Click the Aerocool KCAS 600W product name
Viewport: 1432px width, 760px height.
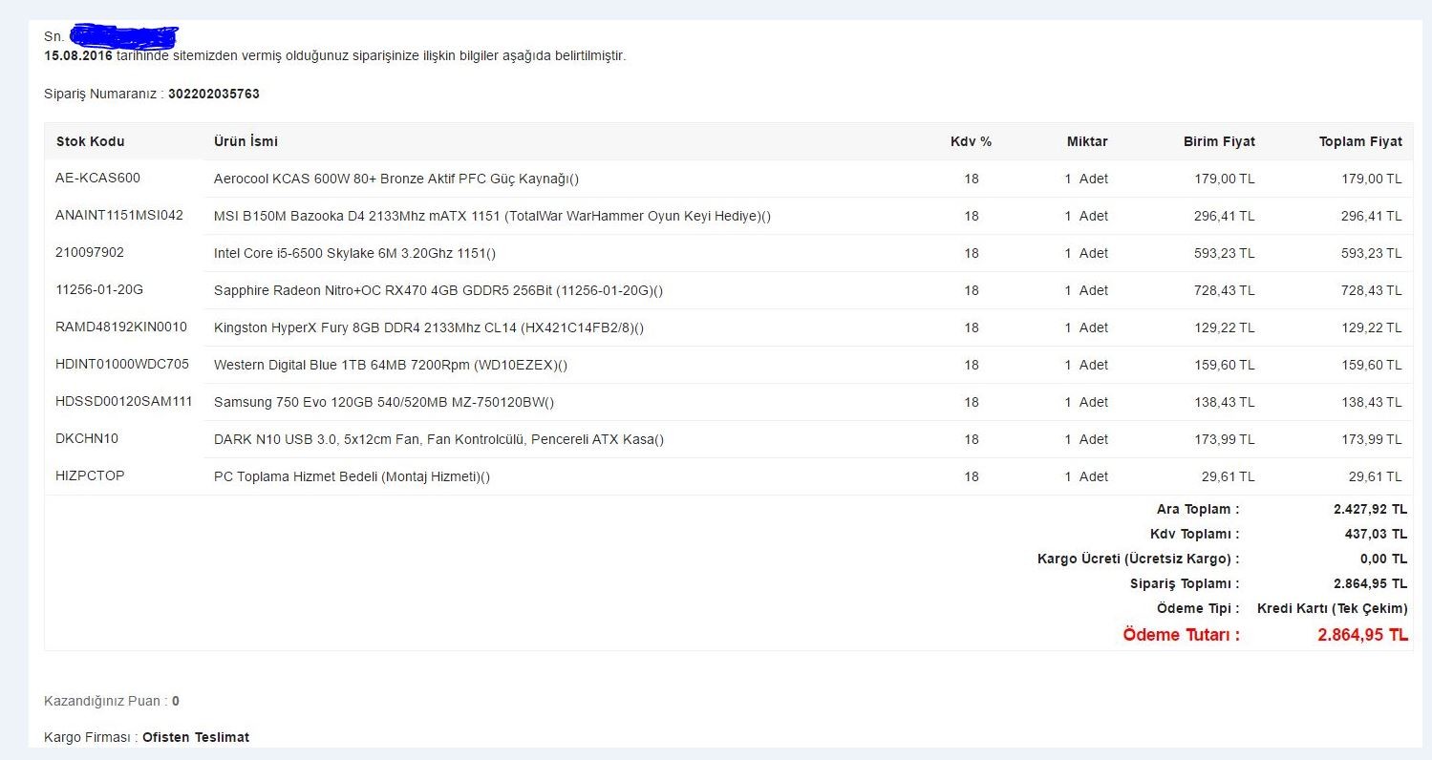[x=396, y=179]
